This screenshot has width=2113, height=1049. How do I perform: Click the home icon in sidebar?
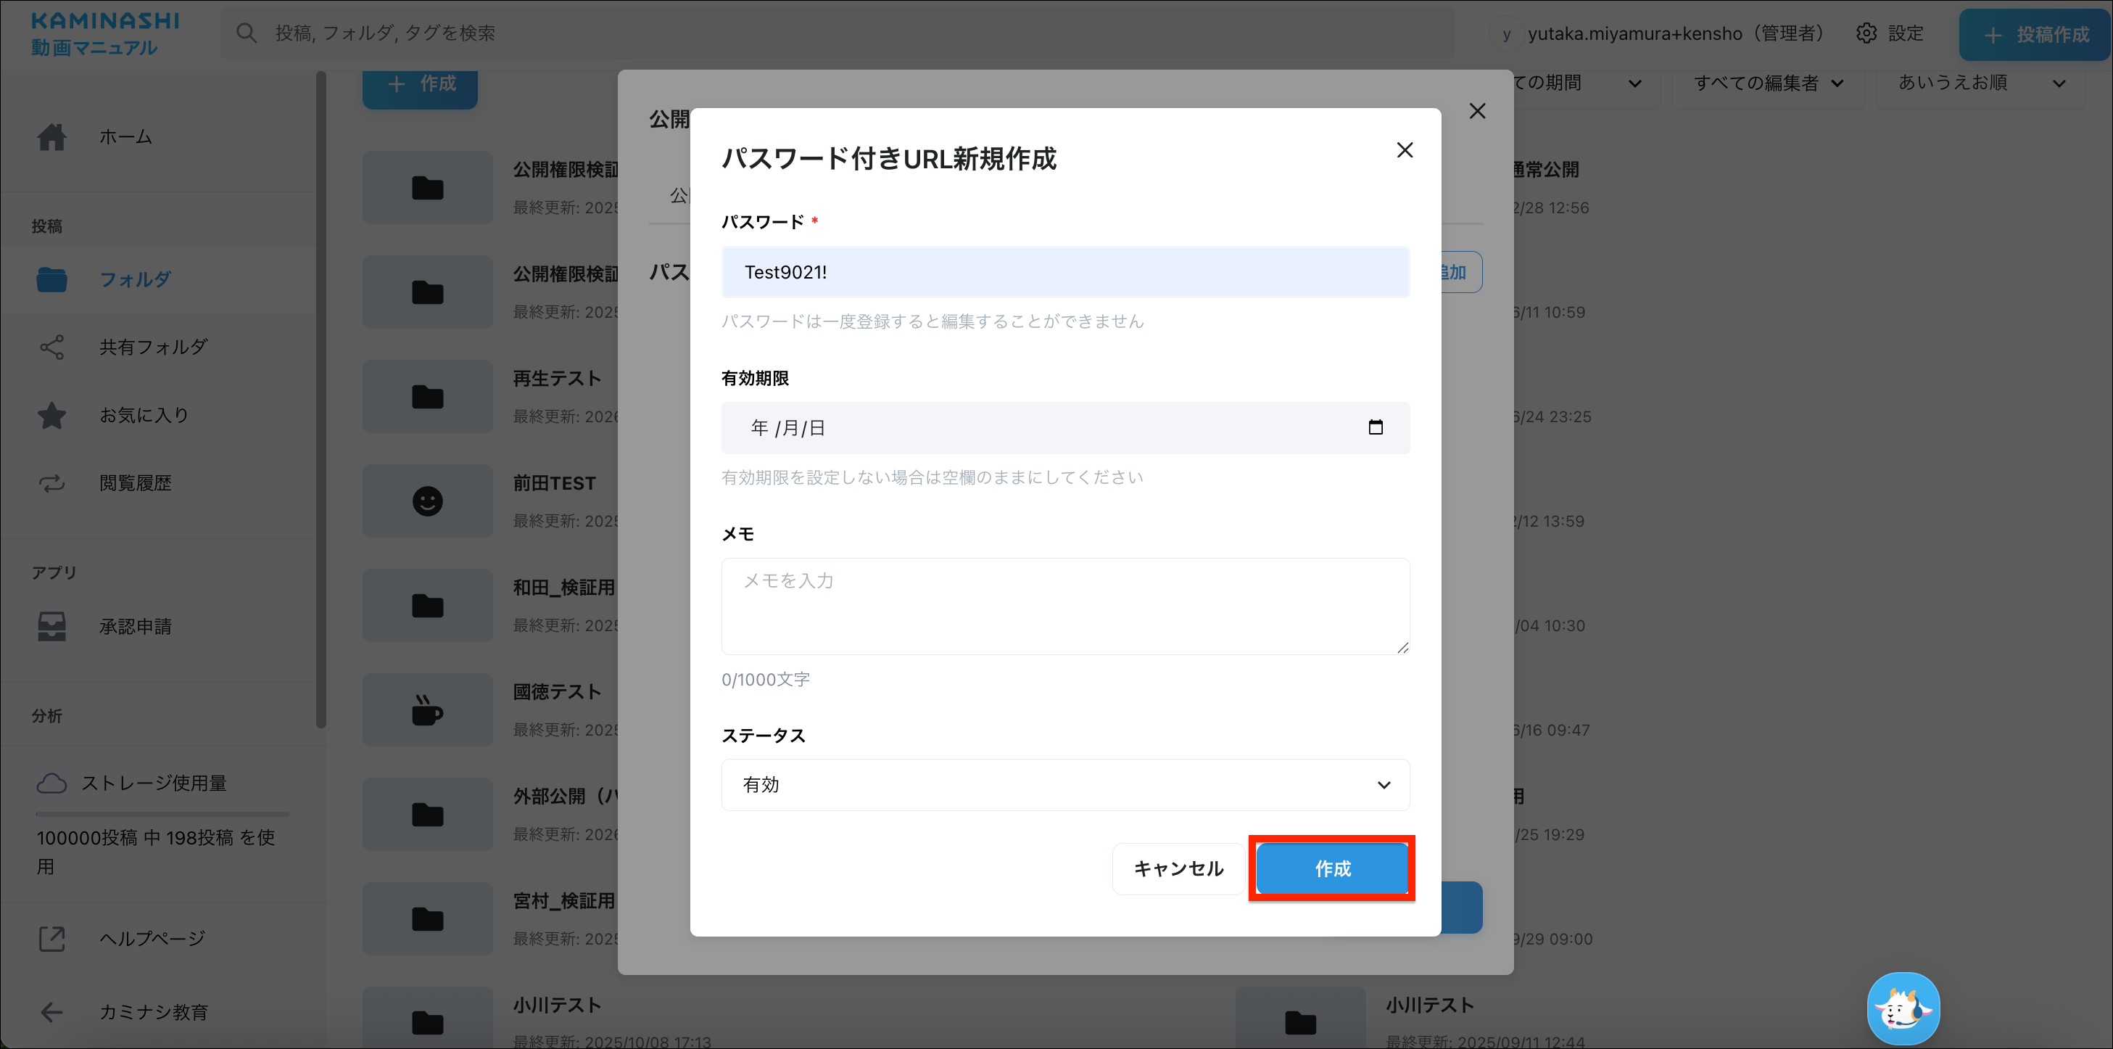point(51,136)
